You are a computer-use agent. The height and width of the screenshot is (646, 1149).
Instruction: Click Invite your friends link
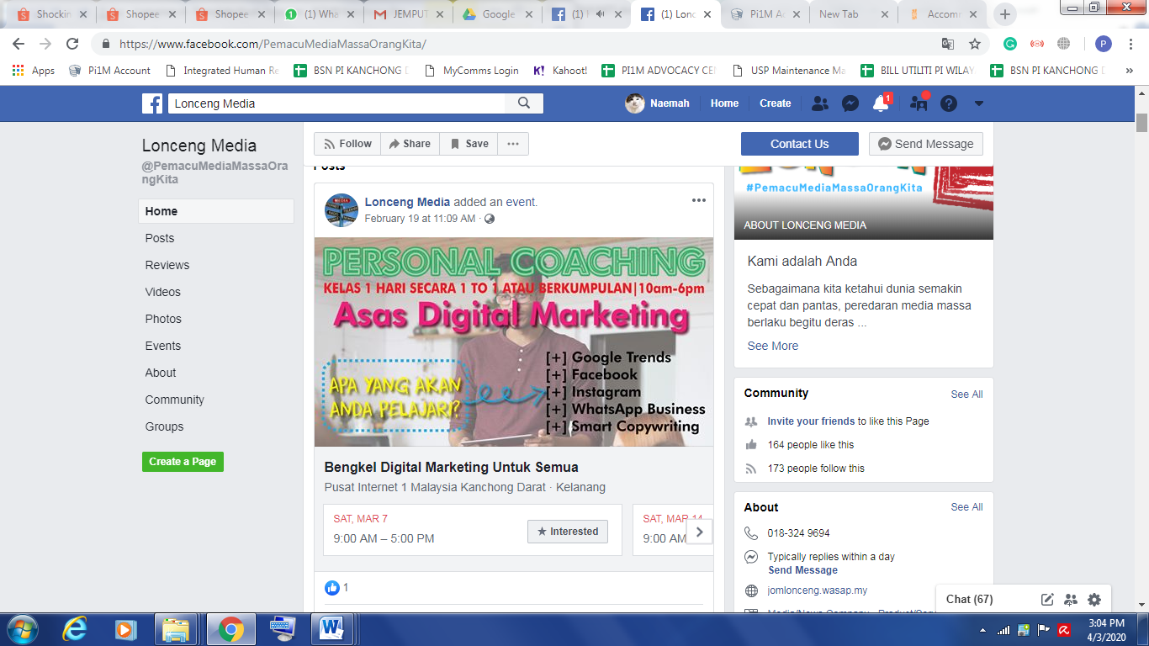pos(811,421)
